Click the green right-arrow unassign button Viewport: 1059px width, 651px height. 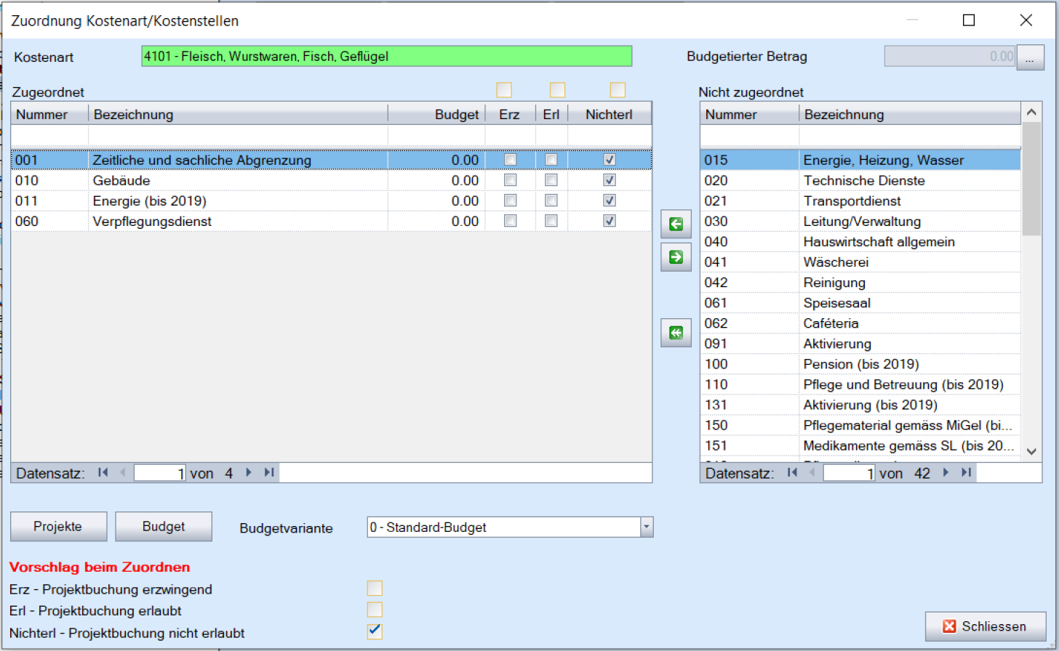[x=676, y=257]
